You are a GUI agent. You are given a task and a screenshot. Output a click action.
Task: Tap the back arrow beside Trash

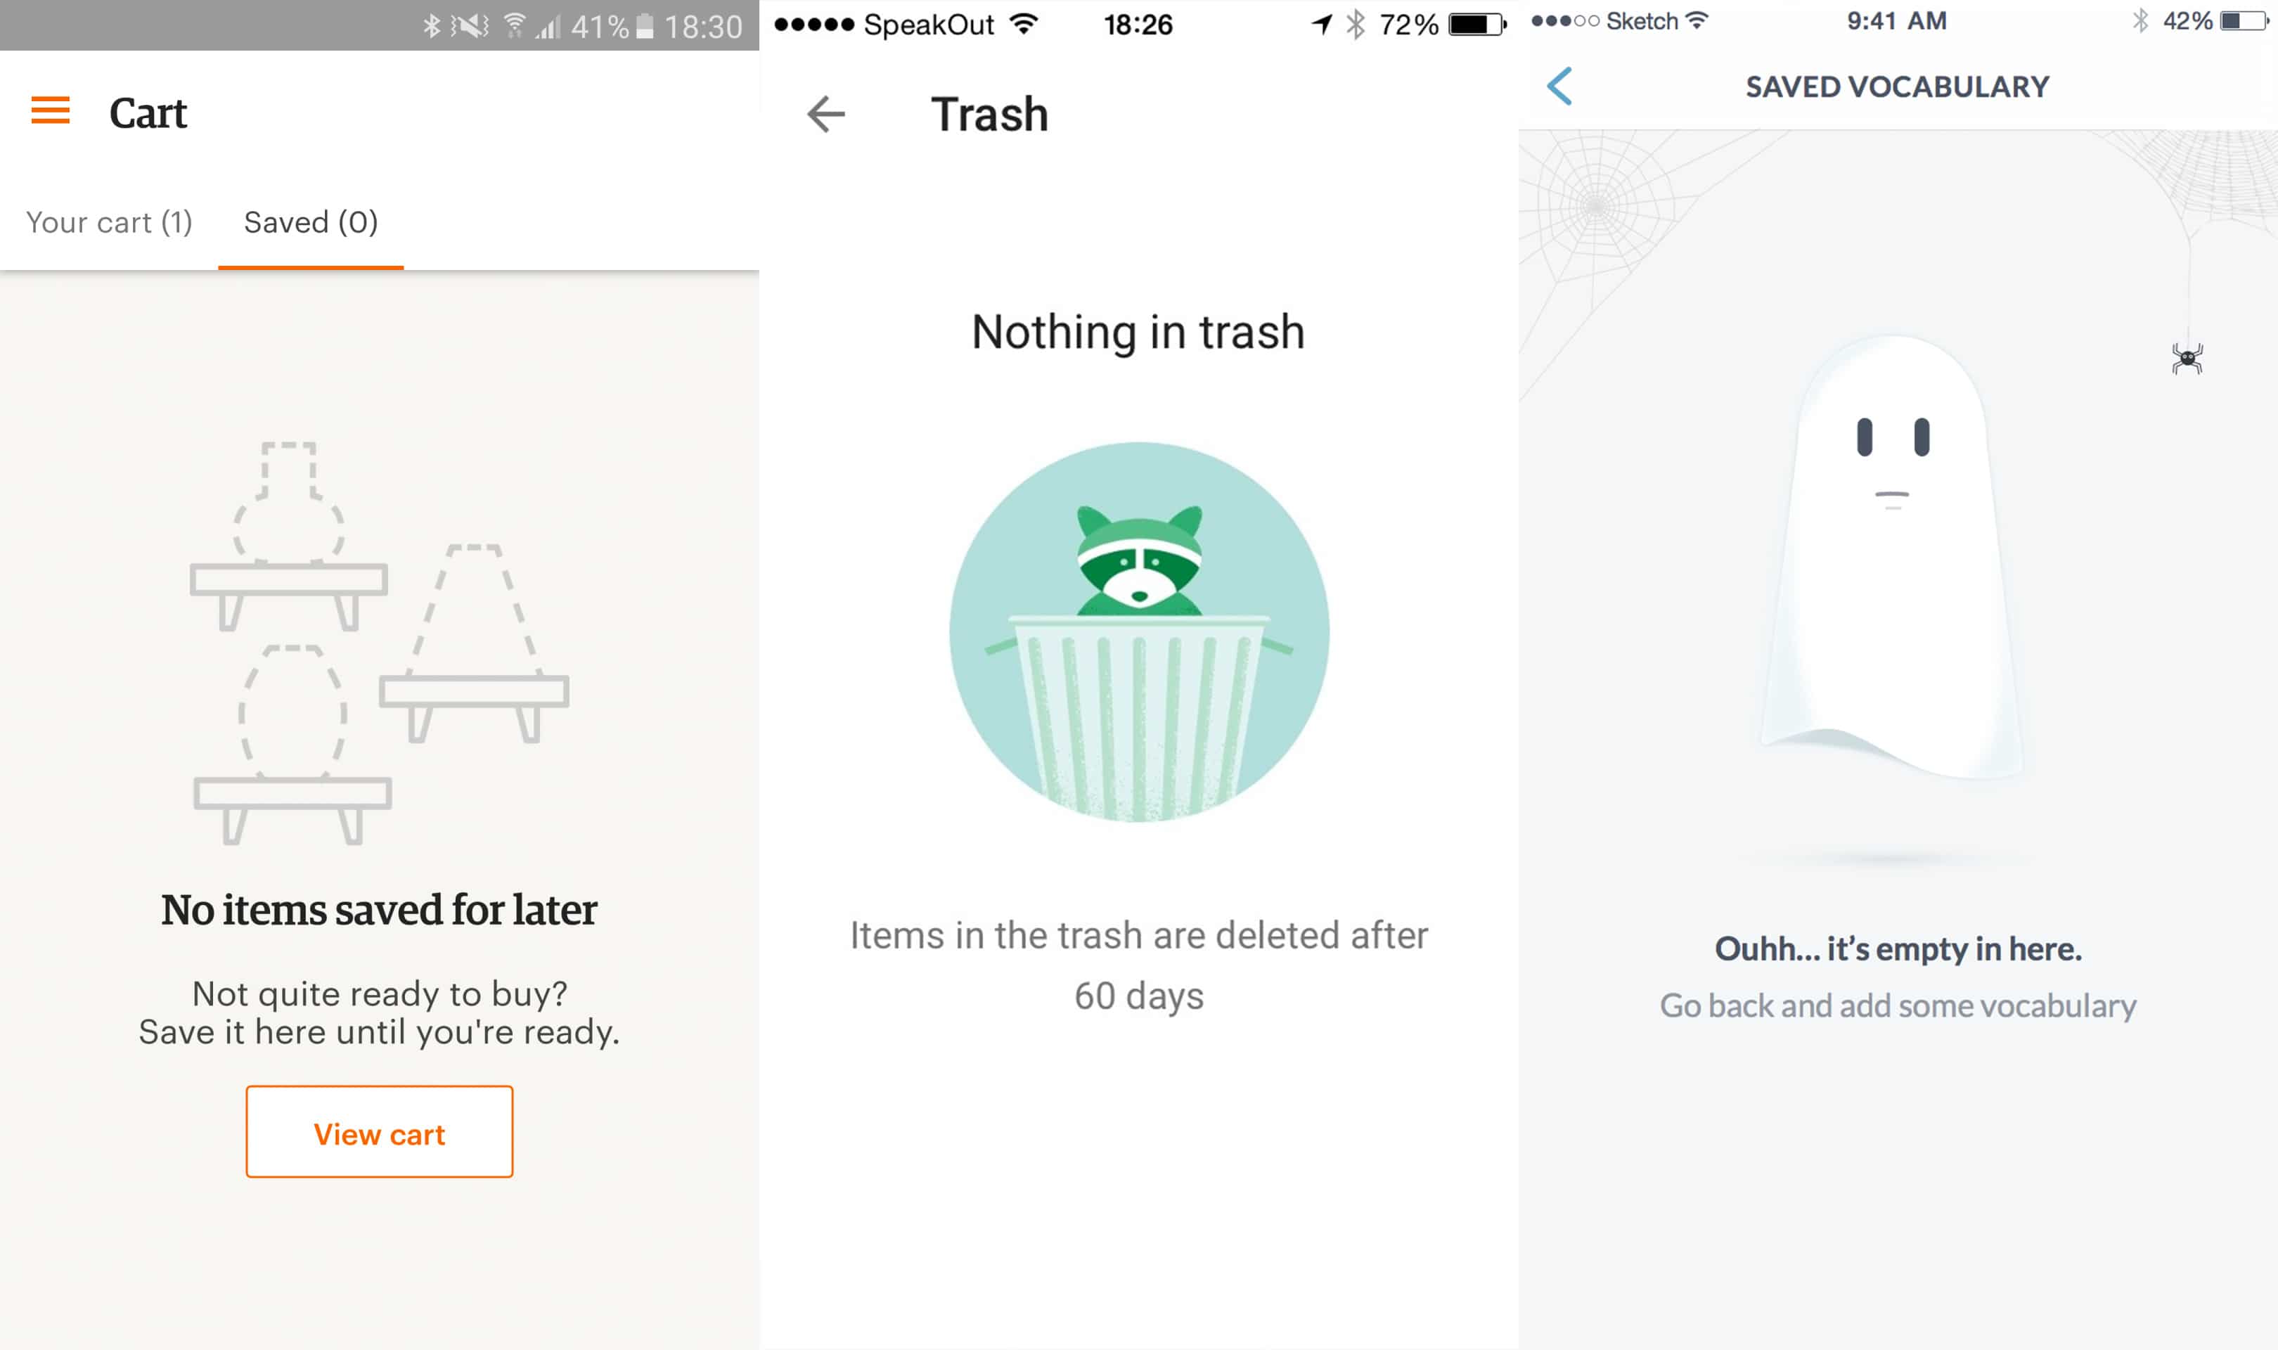click(x=825, y=115)
